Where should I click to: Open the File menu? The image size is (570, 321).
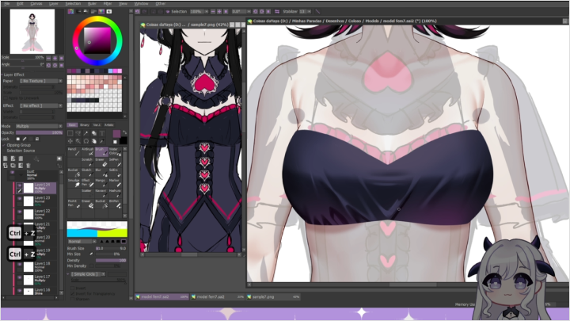tap(7, 4)
